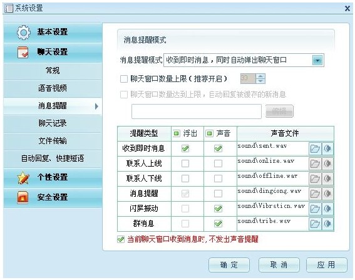Click the 应用 button
The height and width of the screenshot is (280, 355).
pos(326,264)
